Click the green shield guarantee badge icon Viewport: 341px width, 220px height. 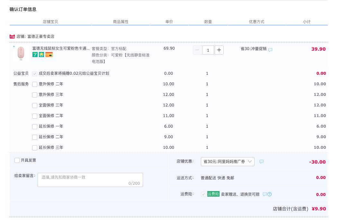tap(41, 55)
